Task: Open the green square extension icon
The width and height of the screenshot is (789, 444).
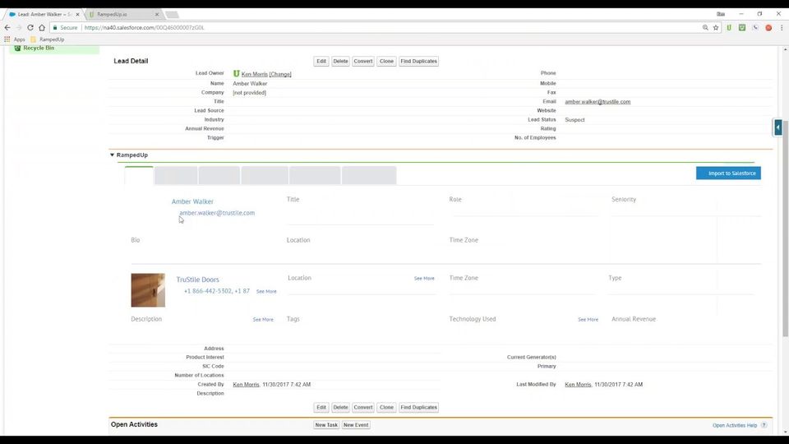Action: click(x=741, y=28)
